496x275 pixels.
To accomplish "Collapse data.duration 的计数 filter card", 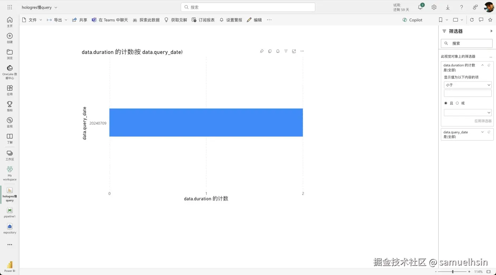I will (x=482, y=65).
